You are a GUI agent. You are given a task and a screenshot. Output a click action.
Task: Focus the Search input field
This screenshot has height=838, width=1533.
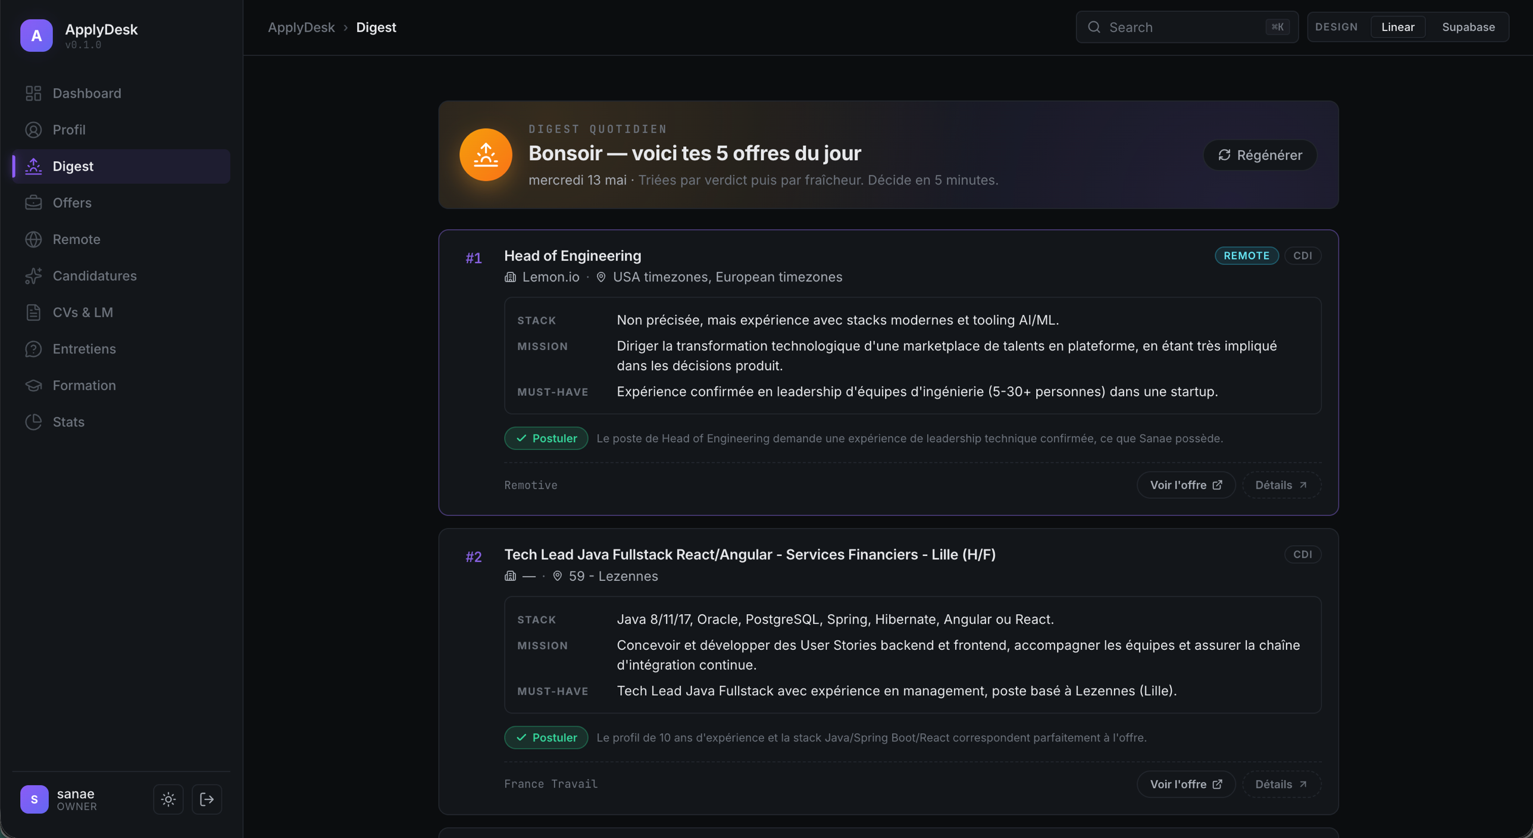(1187, 27)
